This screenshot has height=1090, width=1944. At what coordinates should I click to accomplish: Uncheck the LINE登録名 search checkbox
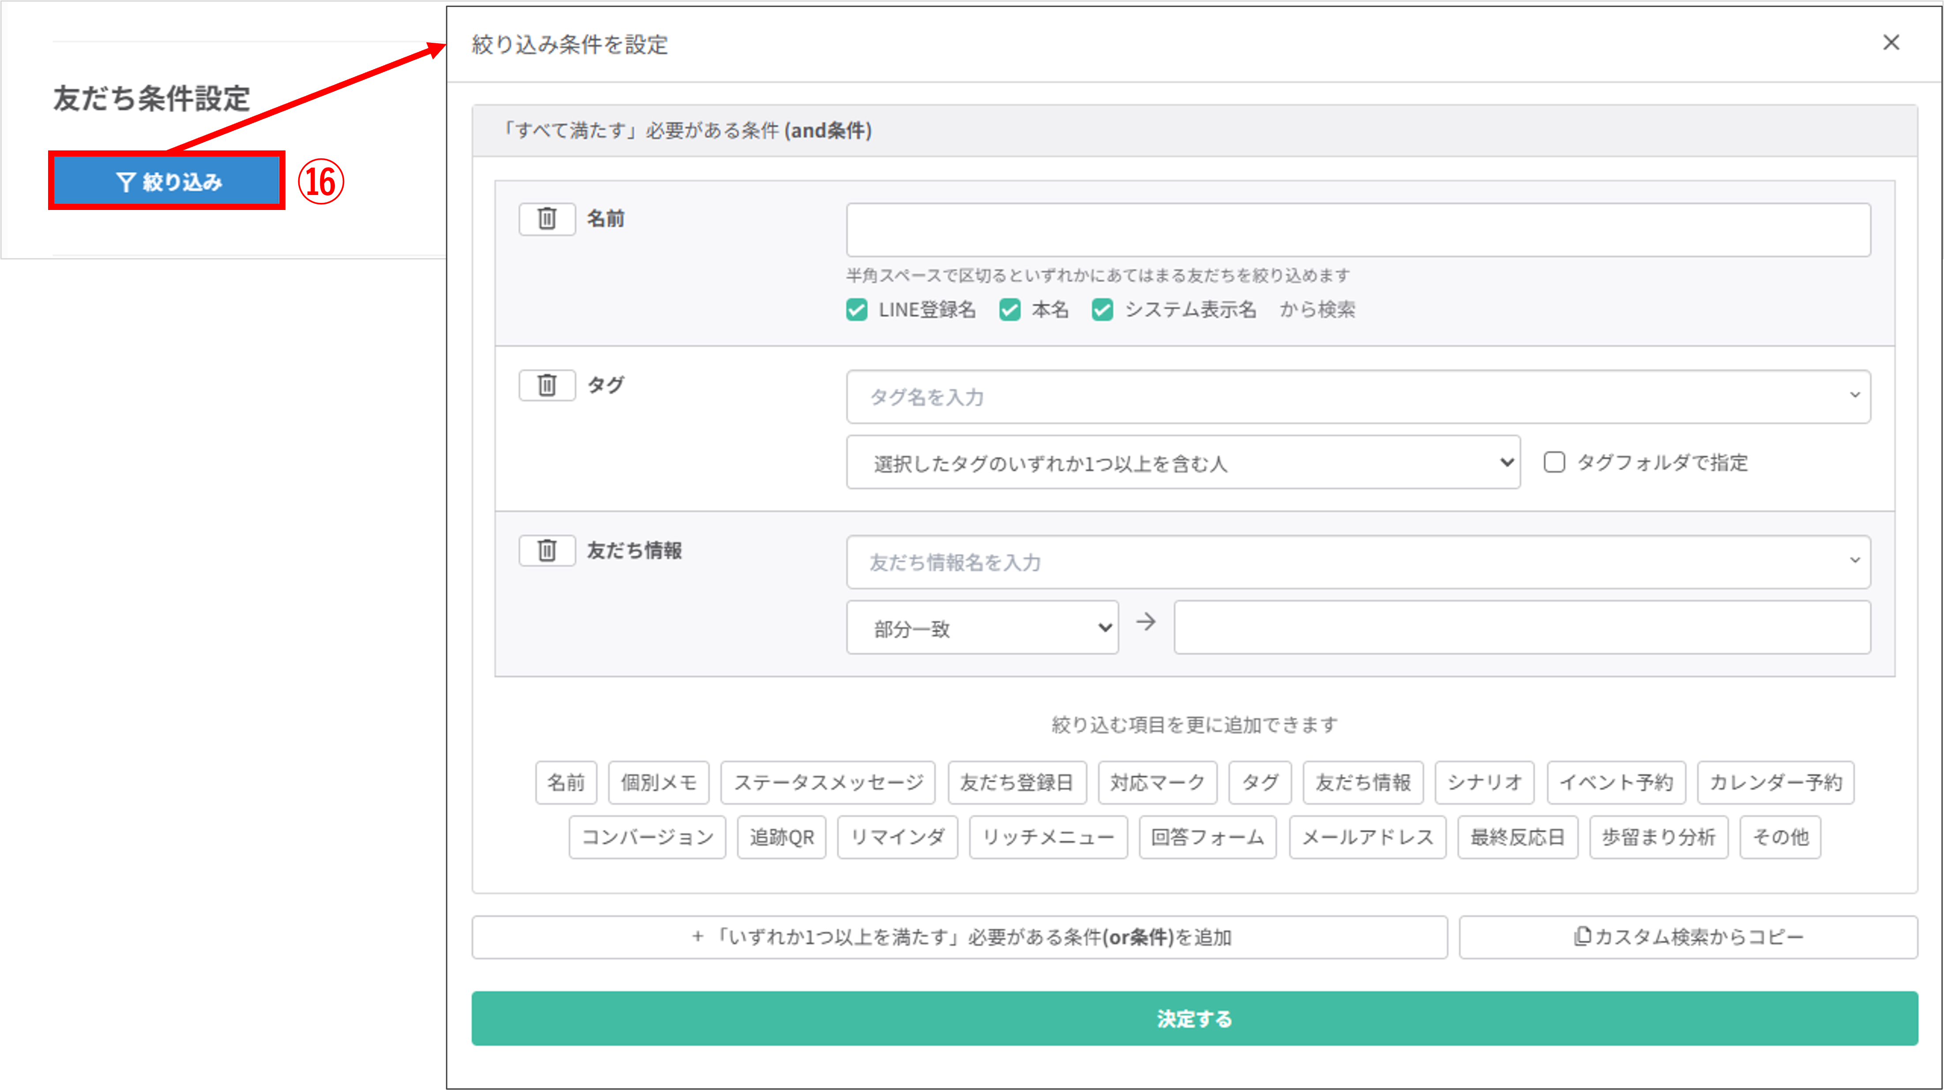tap(856, 309)
